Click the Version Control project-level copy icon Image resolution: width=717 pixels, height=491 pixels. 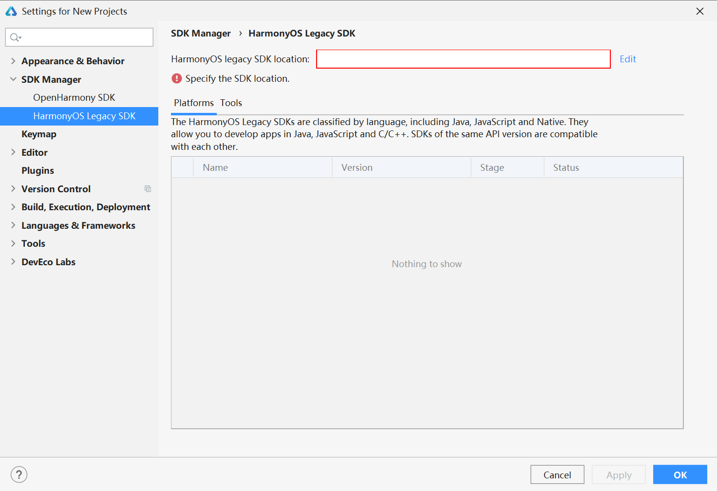(148, 189)
